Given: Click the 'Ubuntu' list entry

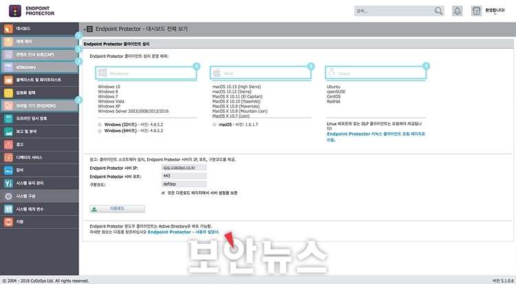Looking at the screenshot, I should click(334, 87).
